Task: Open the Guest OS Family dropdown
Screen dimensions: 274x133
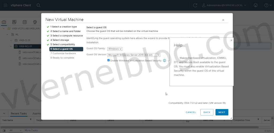Action: [115, 49]
